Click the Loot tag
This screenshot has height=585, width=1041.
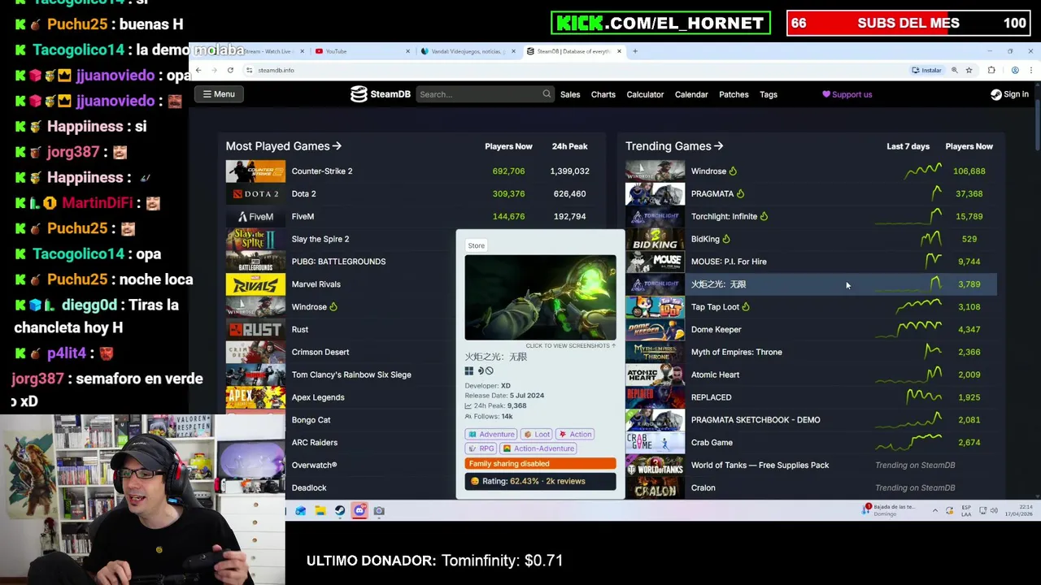[537, 434]
